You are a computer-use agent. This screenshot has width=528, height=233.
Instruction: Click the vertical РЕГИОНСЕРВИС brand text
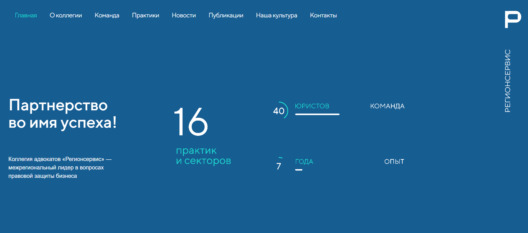pyautogui.click(x=508, y=81)
